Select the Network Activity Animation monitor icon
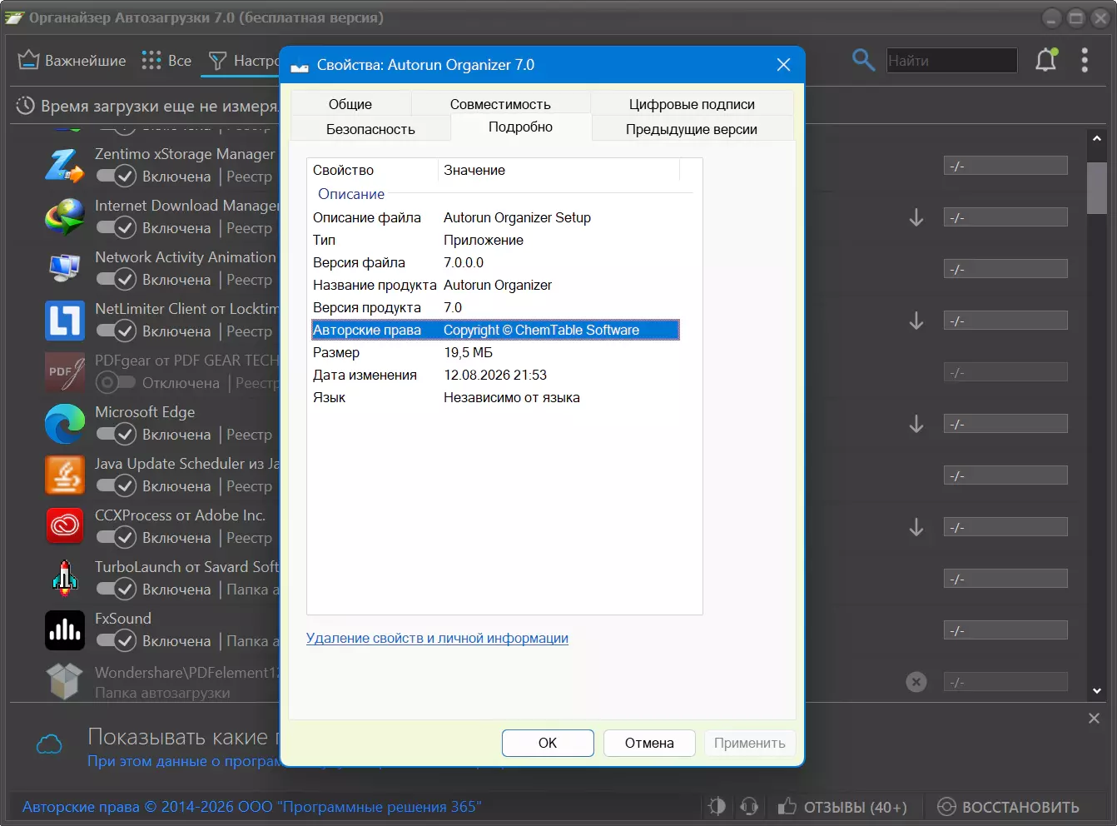1117x826 pixels. click(64, 269)
